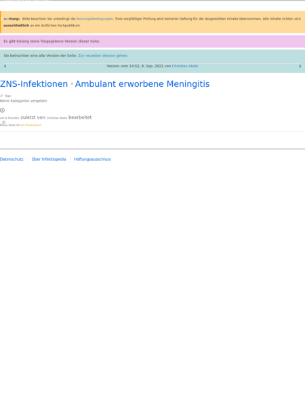The height and width of the screenshot is (407, 305).
Task: Click the tag icon beside Tags
Action: click(1, 96)
